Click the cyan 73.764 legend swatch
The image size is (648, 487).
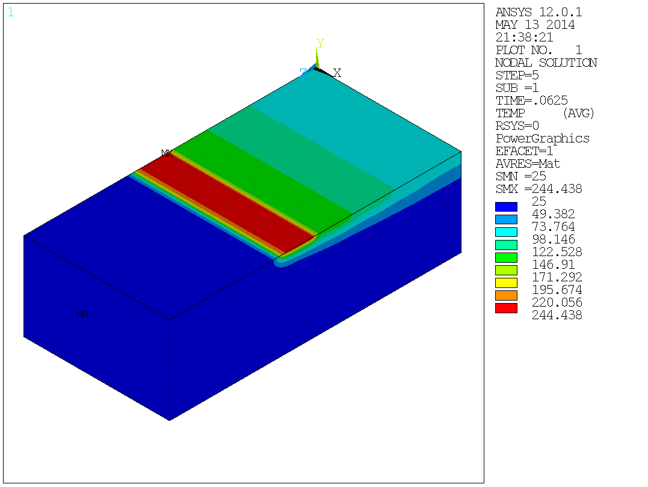506,232
